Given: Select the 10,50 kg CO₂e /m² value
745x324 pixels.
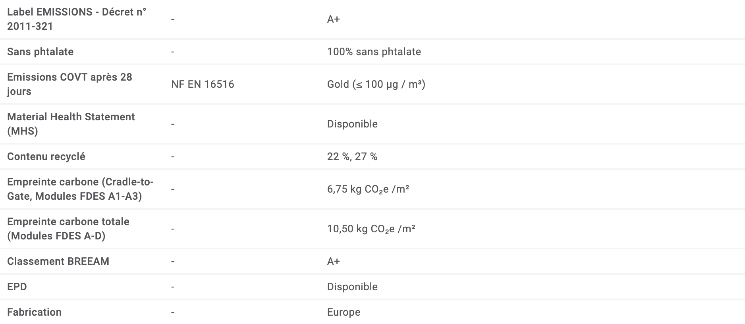Looking at the screenshot, I should click(371, 229).
